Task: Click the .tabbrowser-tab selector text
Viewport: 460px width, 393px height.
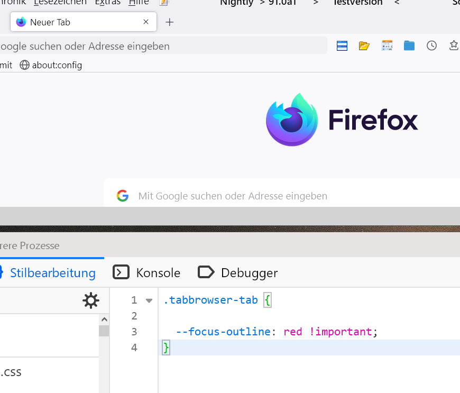Action: [x=210, y=300]
